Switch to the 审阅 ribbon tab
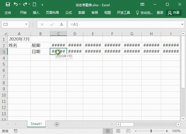Image resolution: width=186 pixels, height=134 pixels. tap(94, 12)
